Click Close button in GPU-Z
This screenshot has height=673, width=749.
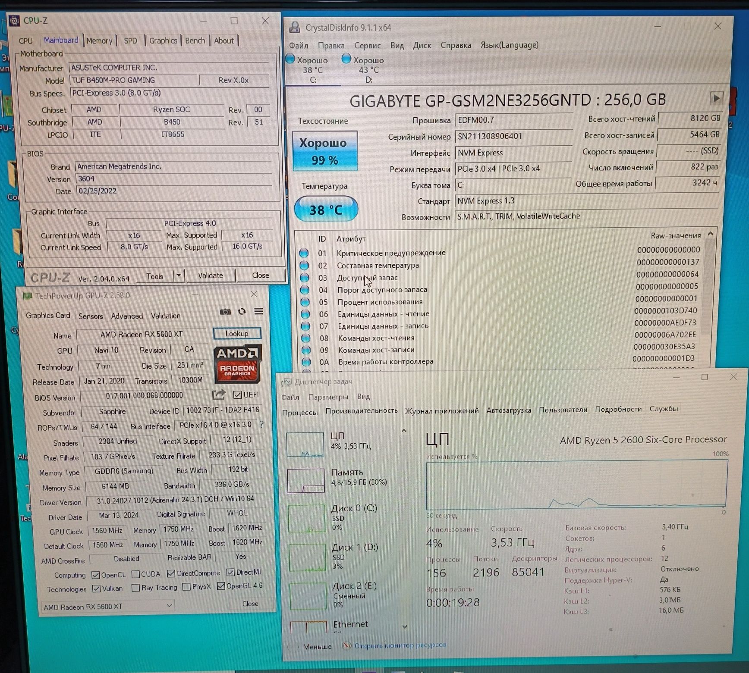click(x=250, y=604)
